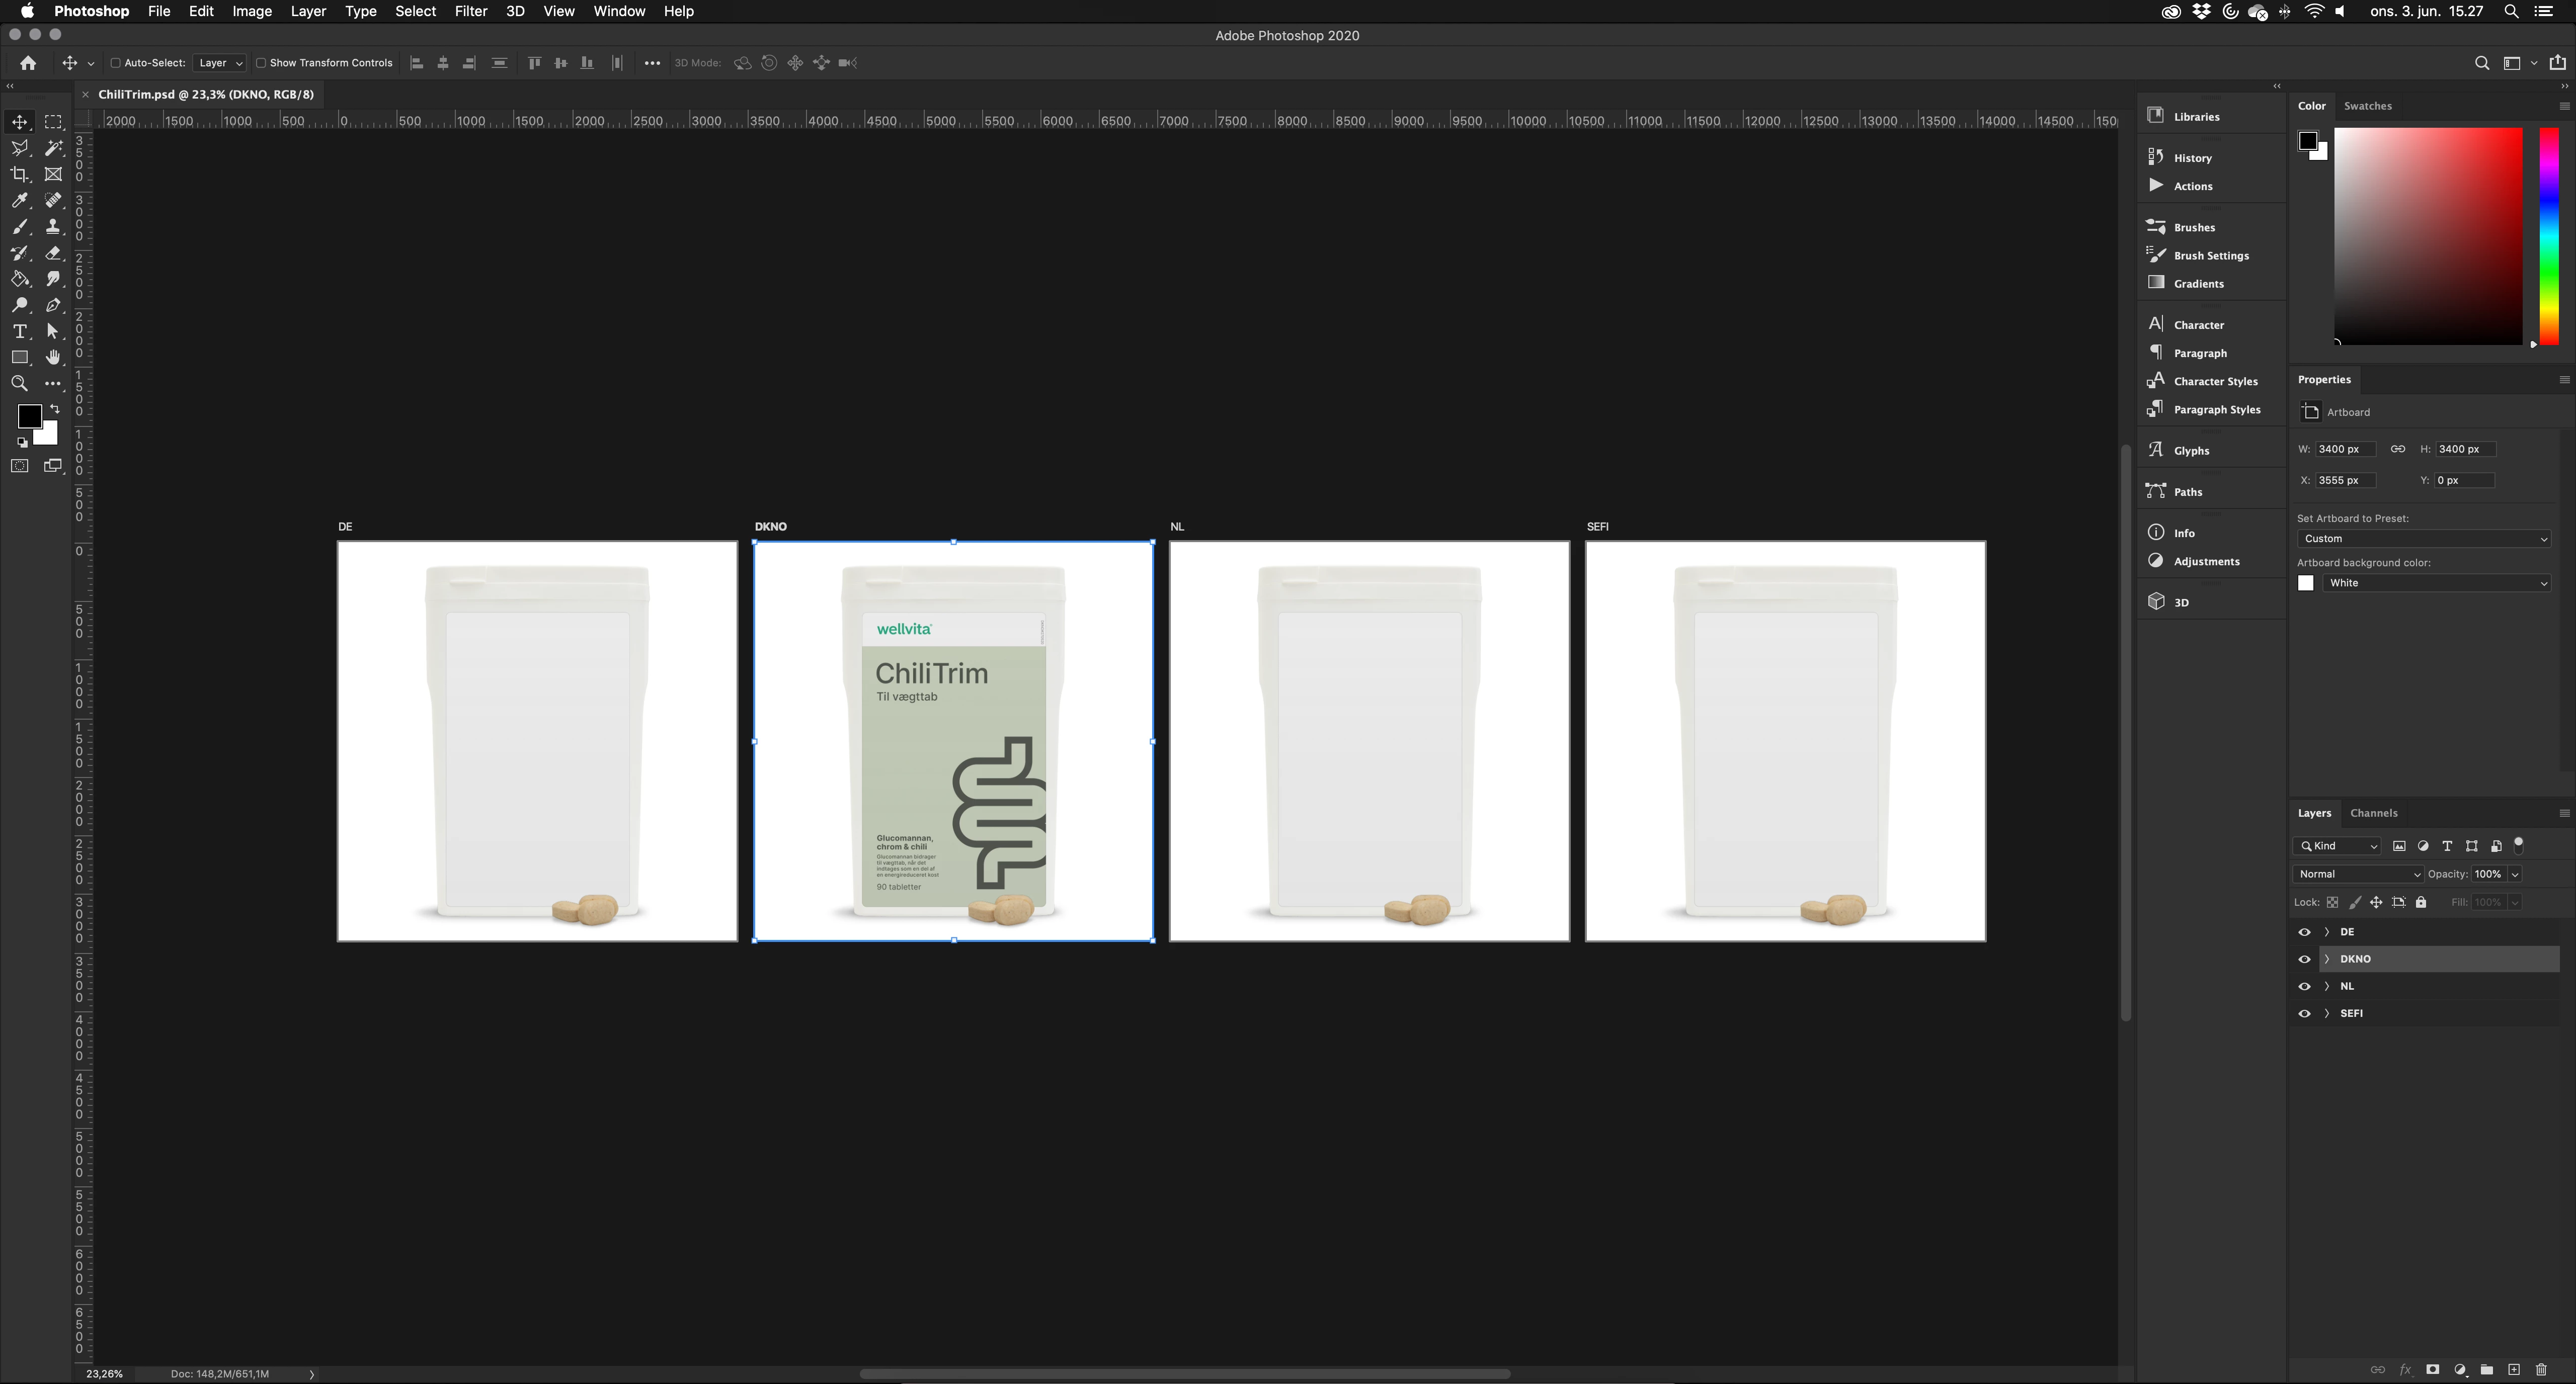Expand the DE artboard group
Screen dimensions: 2576x1384
2327,931
